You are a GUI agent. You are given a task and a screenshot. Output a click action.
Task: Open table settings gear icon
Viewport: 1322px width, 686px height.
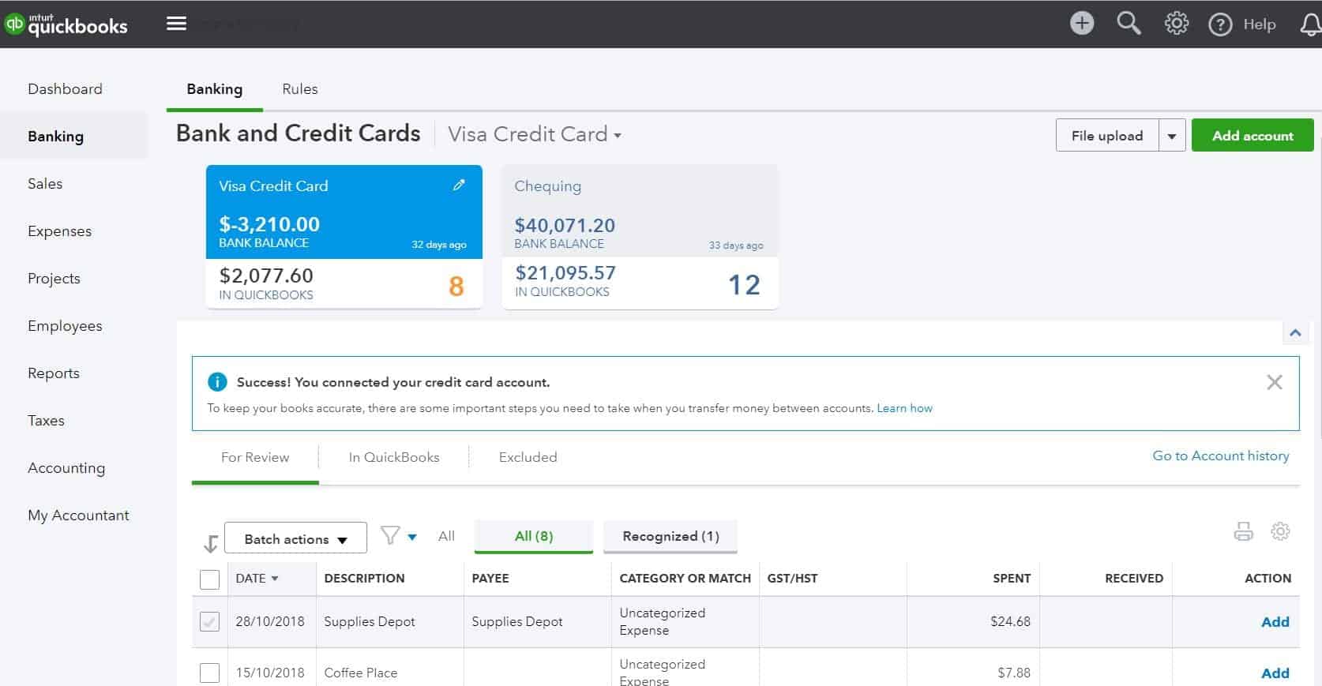click(x=1280, y=531)
